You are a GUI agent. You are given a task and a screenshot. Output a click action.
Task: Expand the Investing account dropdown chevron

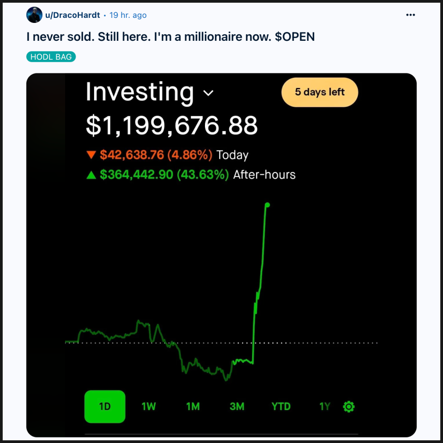[208, 93]
